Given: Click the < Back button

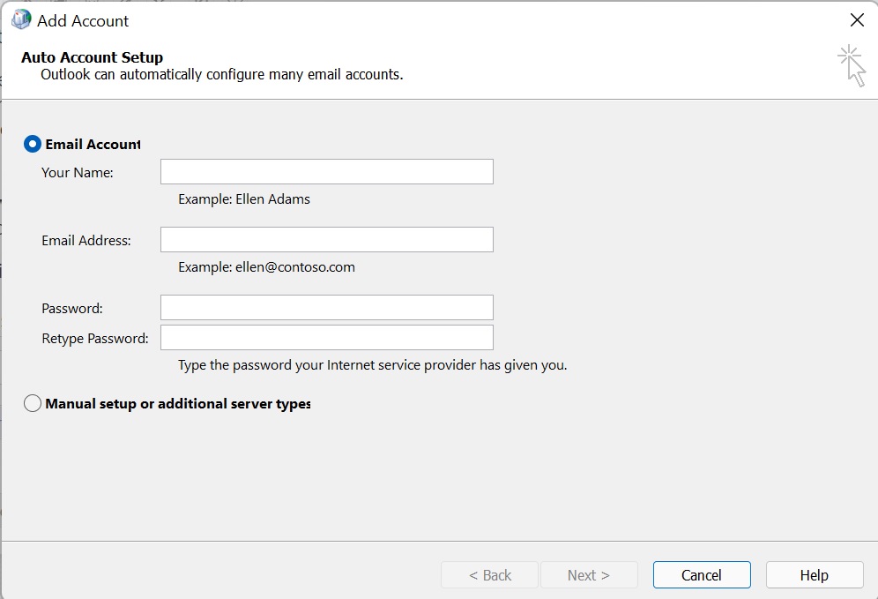Looking at the screenshot, I should point(489,575).
